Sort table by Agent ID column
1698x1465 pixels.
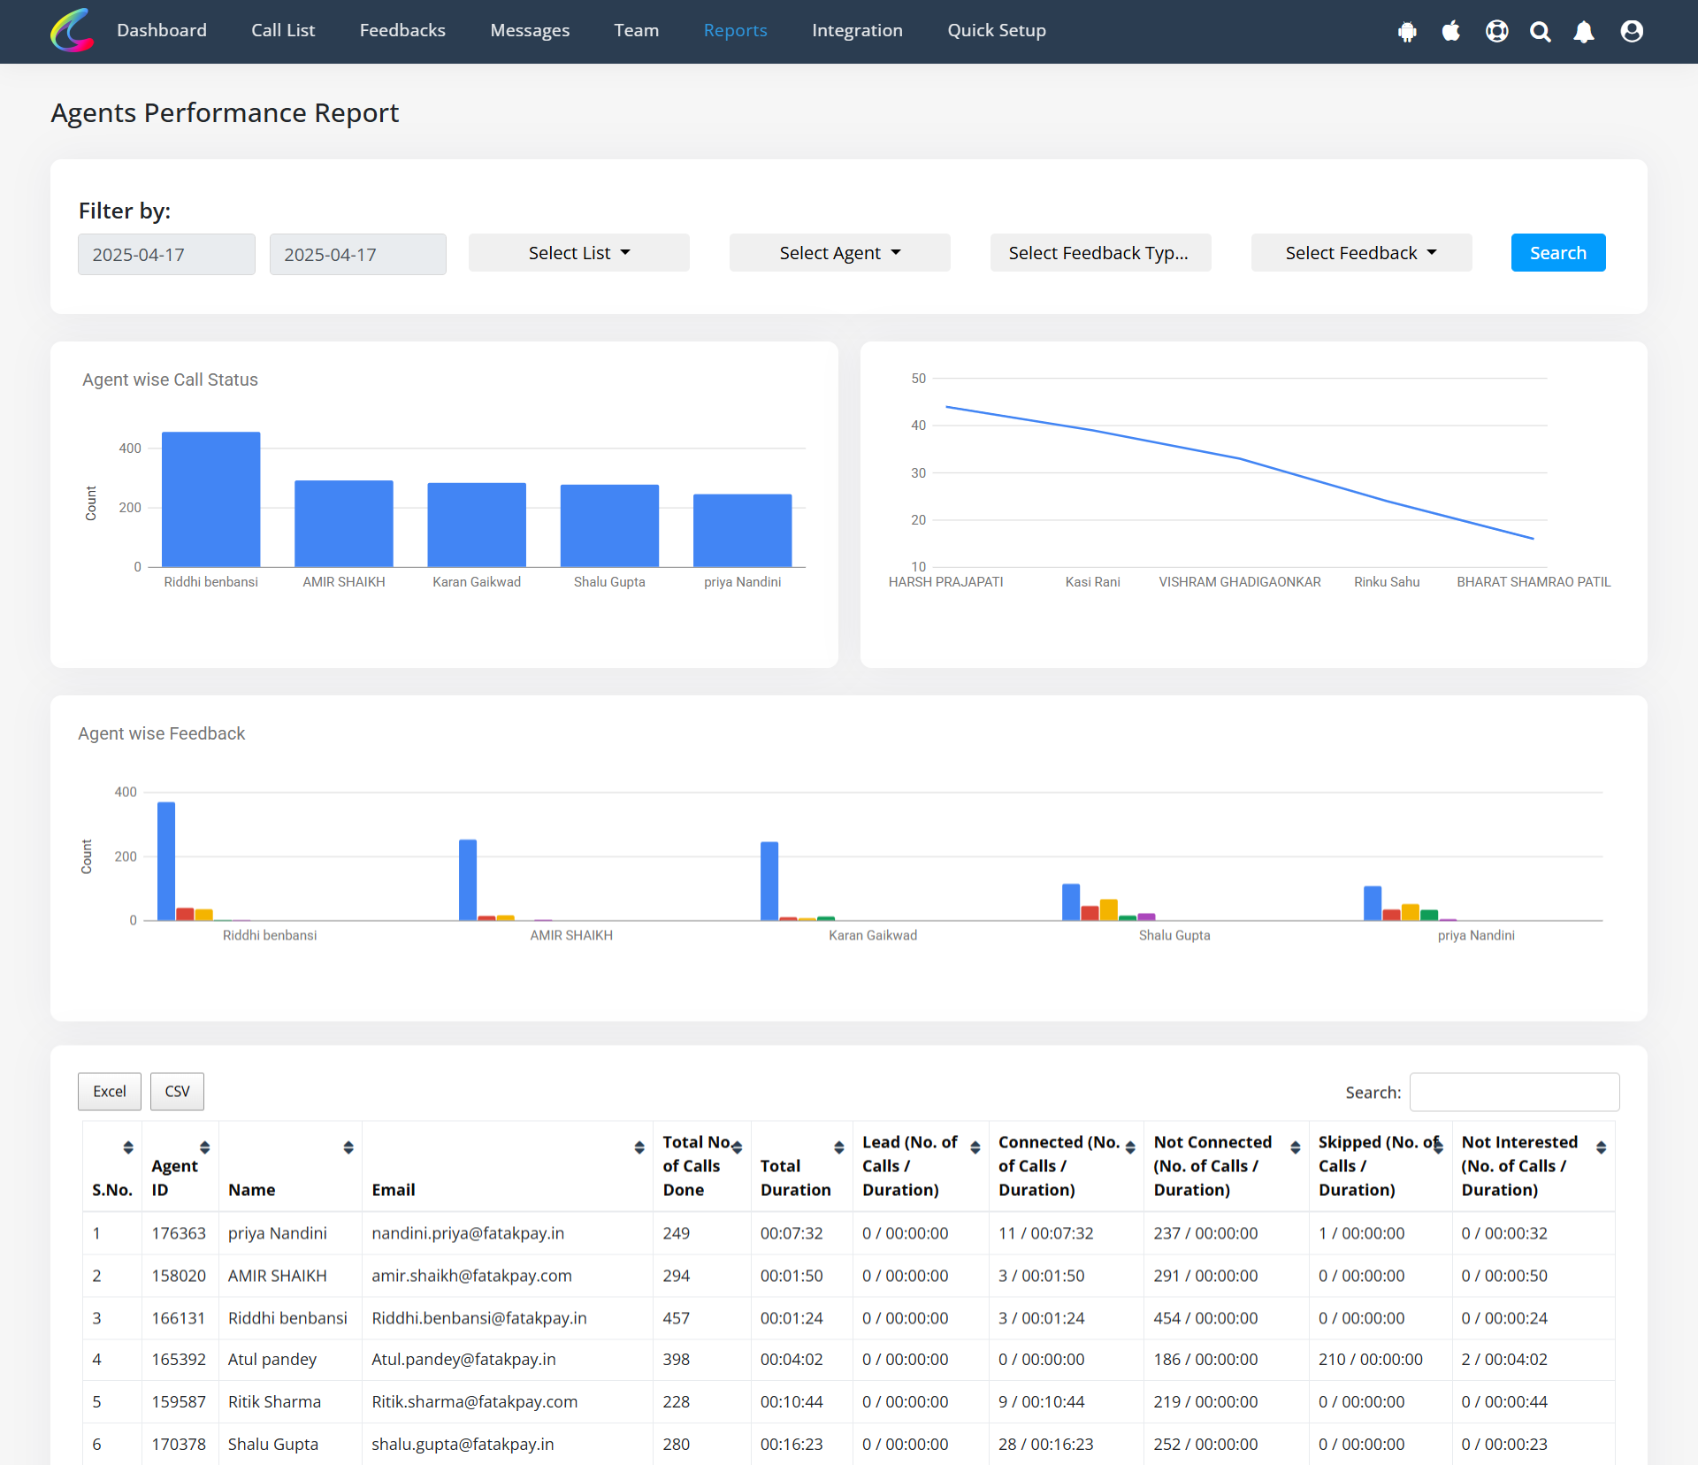click(204, 1147)
